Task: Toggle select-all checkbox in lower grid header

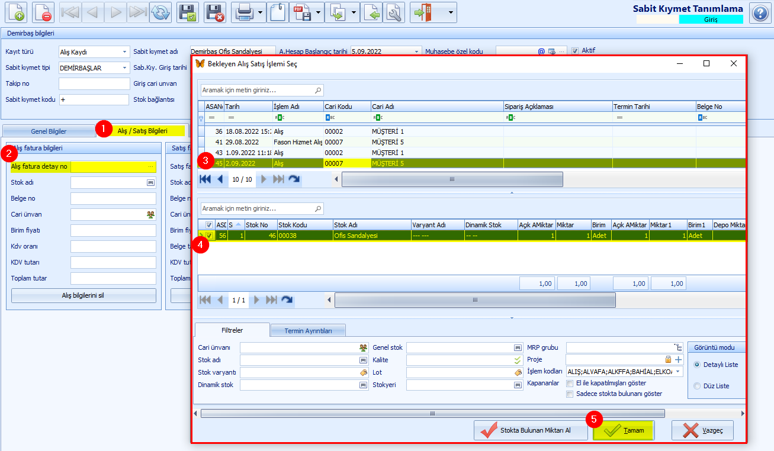Action: tap(209, 225)
